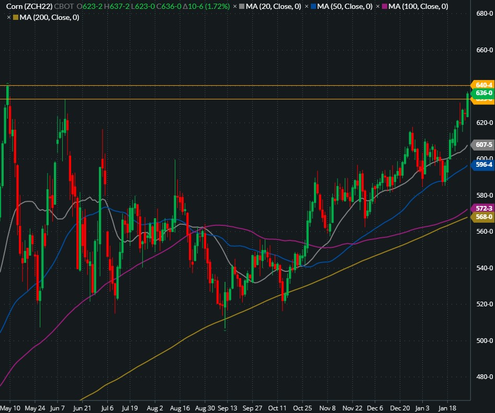Open the MA (100, Close, 0) settings label
Viewport: 495px width, 413px height.
point(419,7)
